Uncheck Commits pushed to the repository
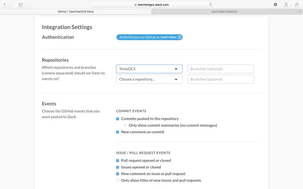 tap(118, 119)
